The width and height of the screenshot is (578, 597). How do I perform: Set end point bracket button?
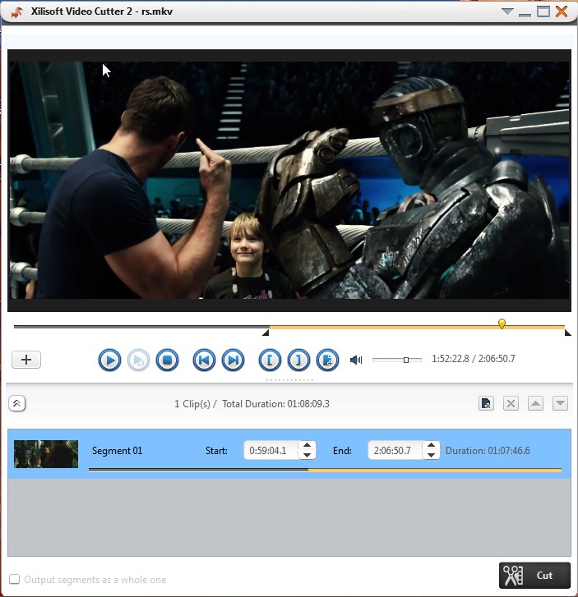(298, 360)
